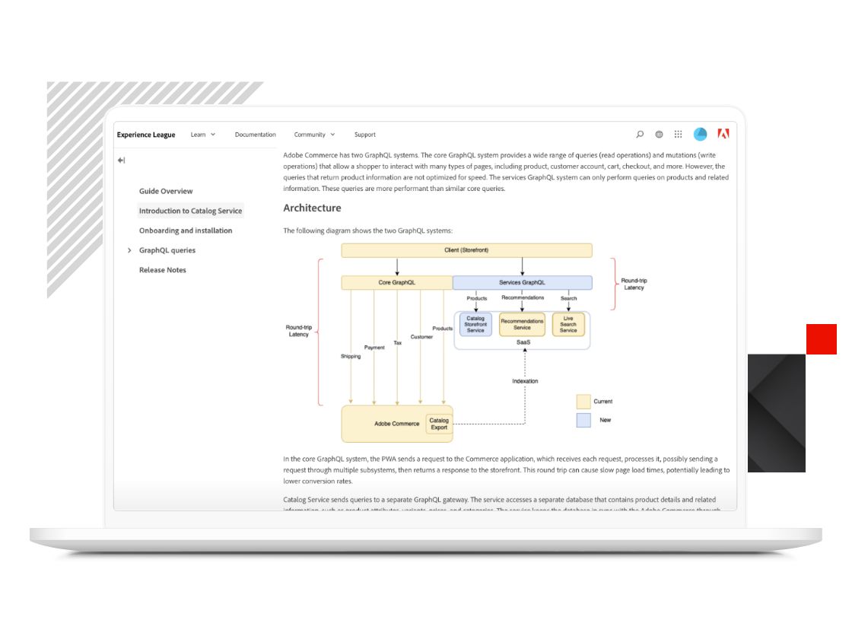Click the Core GraphQL diagram box

[396, 282]
